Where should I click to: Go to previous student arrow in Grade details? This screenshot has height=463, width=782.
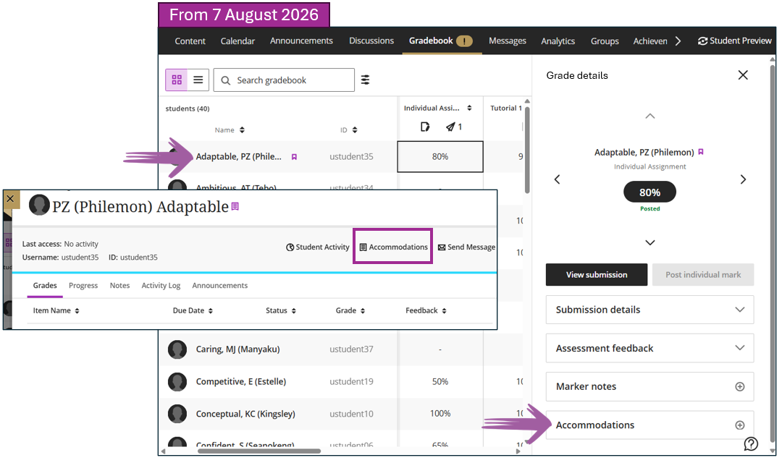557,179
